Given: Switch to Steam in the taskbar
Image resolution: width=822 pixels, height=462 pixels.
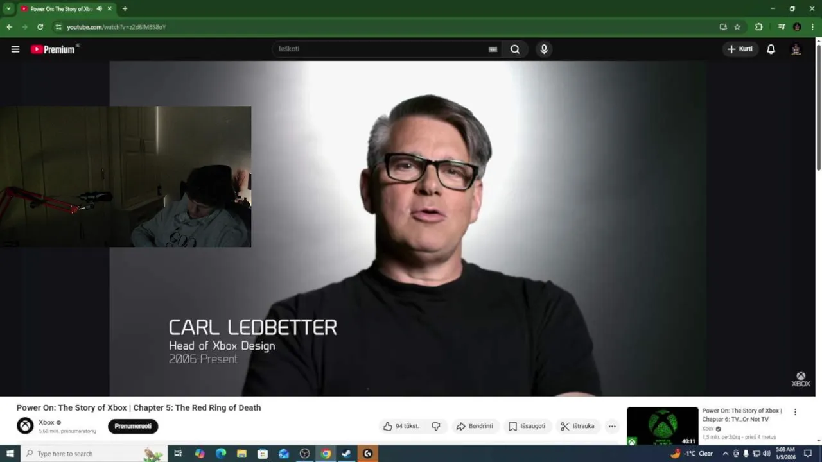Looking at the screenshot, I should 346,454.
